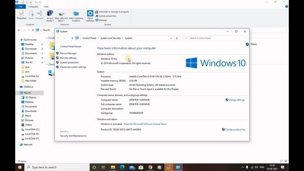
Task: Open Task View on taskbar
Action: click(104, 167)
